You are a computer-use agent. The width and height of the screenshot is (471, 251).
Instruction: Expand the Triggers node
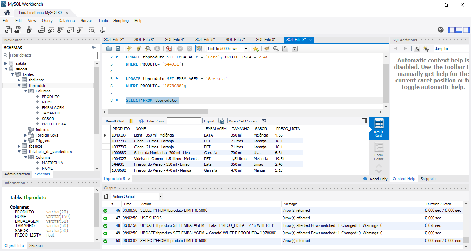tap(26, 141)
